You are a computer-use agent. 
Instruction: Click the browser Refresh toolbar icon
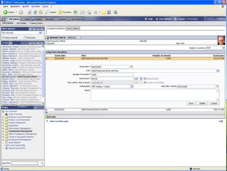pos(35,12)
